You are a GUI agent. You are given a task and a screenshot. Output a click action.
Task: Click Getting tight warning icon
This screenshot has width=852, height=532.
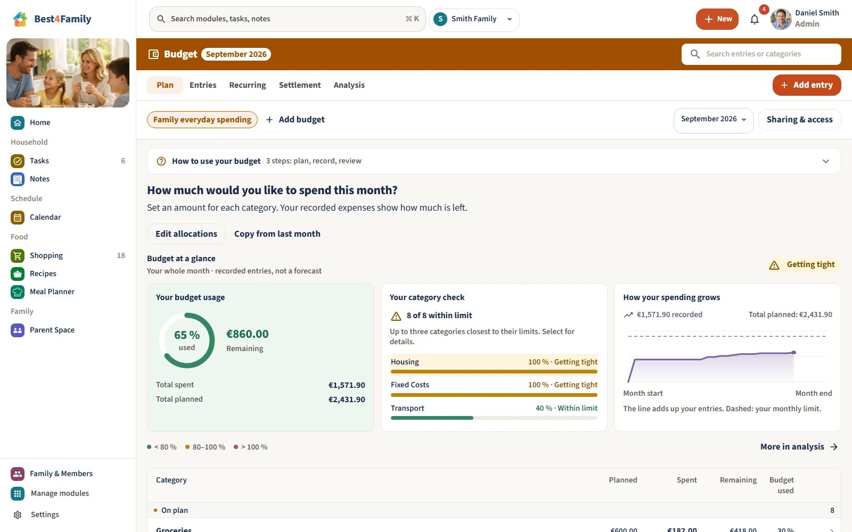(774, 265)
